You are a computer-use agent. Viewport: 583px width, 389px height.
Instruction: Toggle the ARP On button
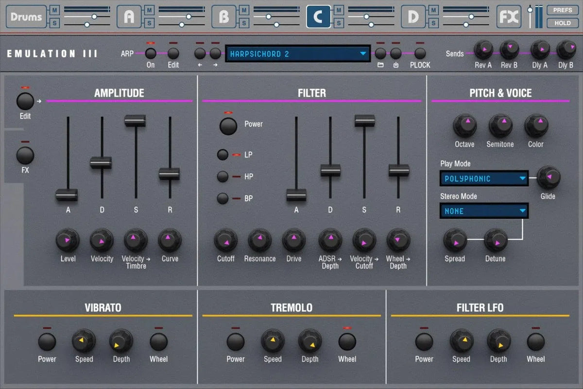151,53
